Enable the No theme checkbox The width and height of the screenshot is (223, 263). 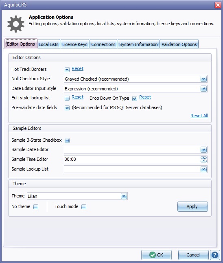pyautogui.click(x=36, y=207)
